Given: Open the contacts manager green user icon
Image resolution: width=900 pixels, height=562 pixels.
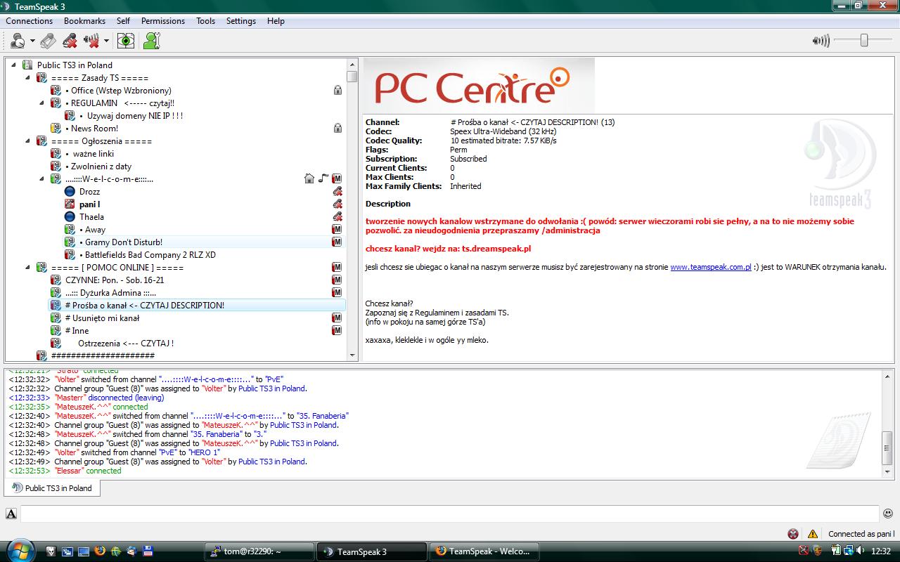Looking at the screenshot, I should click(x=151, y=41).
